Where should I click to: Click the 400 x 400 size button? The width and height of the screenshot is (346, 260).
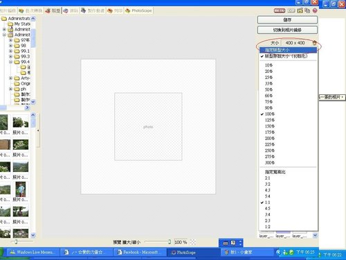click(295, 43)
